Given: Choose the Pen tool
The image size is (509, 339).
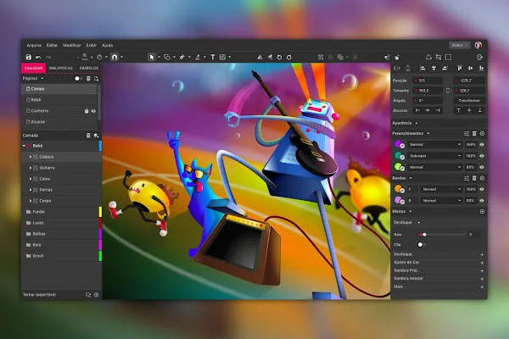Looking at the screenshot, I should coord(182,57).
